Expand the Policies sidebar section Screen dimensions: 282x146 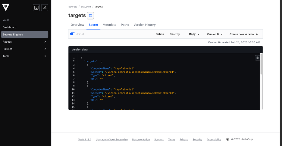(x=24, y=49)
